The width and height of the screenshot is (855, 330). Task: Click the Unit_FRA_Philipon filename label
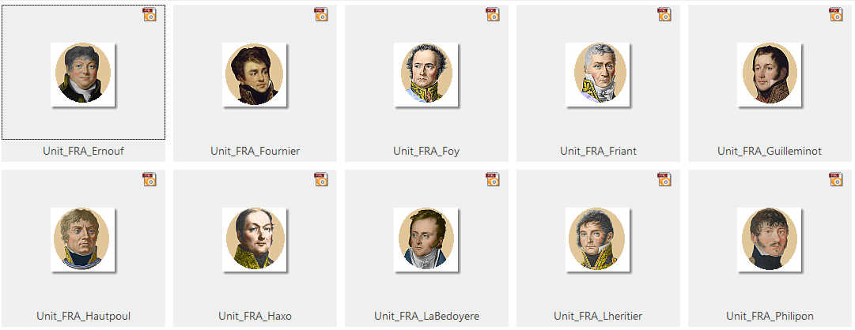pos(770,317)
